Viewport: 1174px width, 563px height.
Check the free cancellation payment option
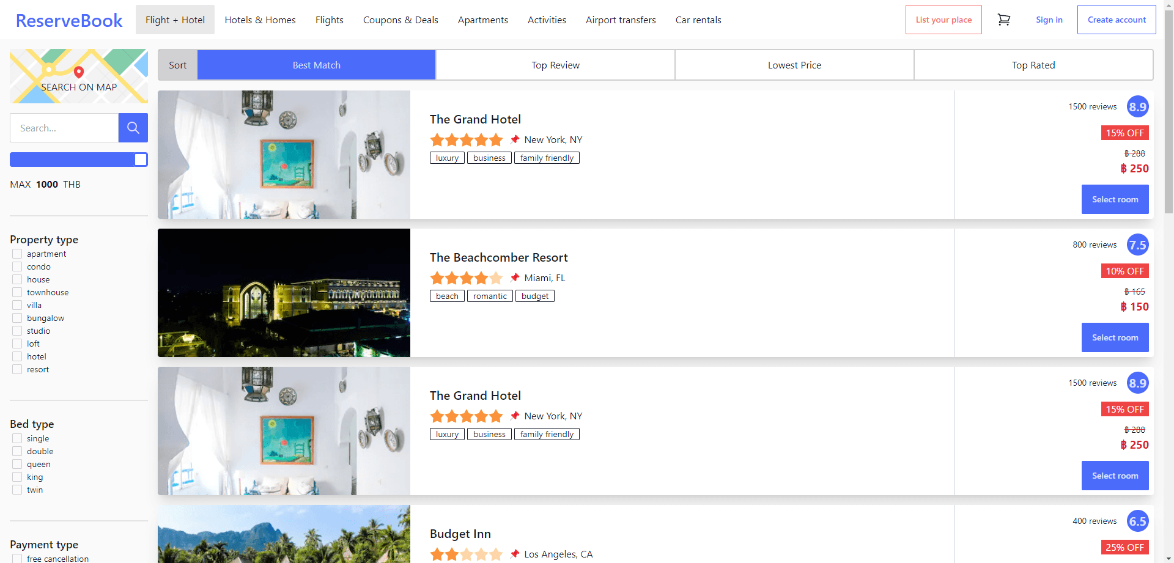[x=17, y=559]
